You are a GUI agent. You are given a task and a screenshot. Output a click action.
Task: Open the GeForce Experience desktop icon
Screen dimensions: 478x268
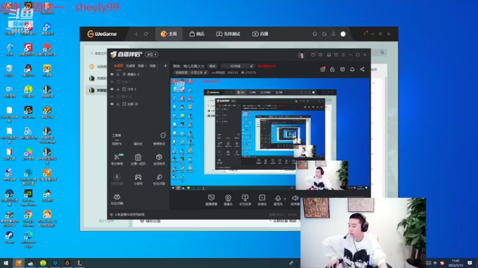(x=28, y=198)
